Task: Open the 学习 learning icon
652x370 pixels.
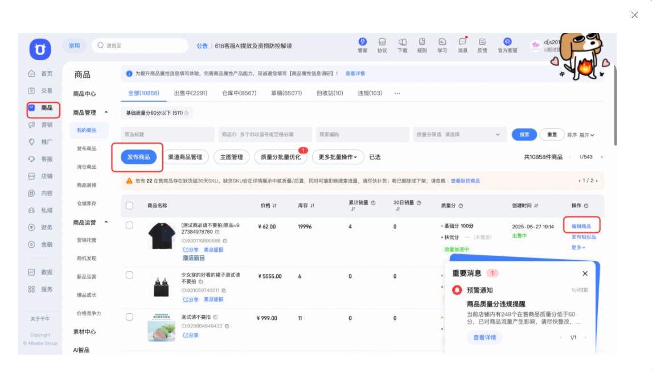Action: click(x=442, y=45)
